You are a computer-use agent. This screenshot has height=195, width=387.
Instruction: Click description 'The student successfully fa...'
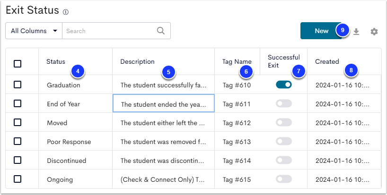[x=163, y=85]
